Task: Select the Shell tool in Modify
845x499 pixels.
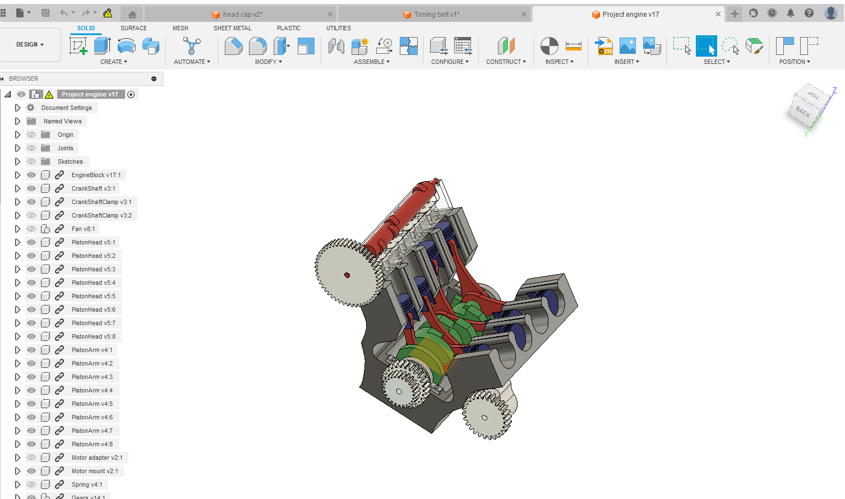Action: point(306,46)
